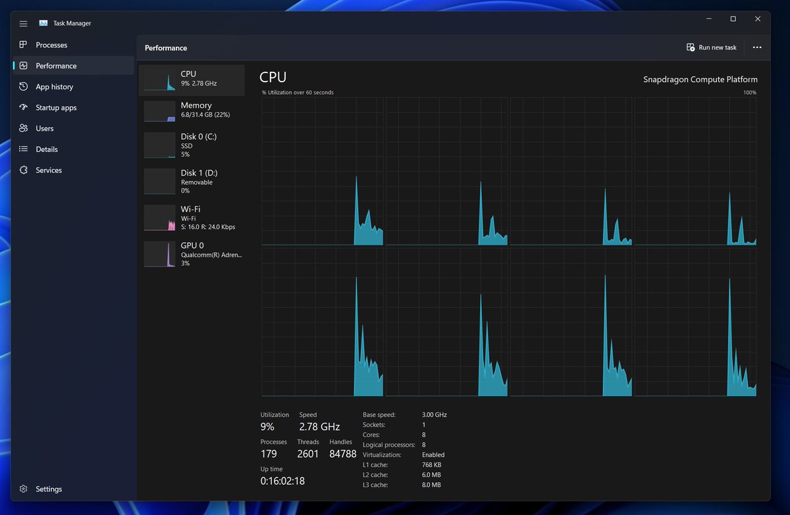Click the top-right logical processor graph
Viewport: 790px width, 515px height.
tap(695, 172)
